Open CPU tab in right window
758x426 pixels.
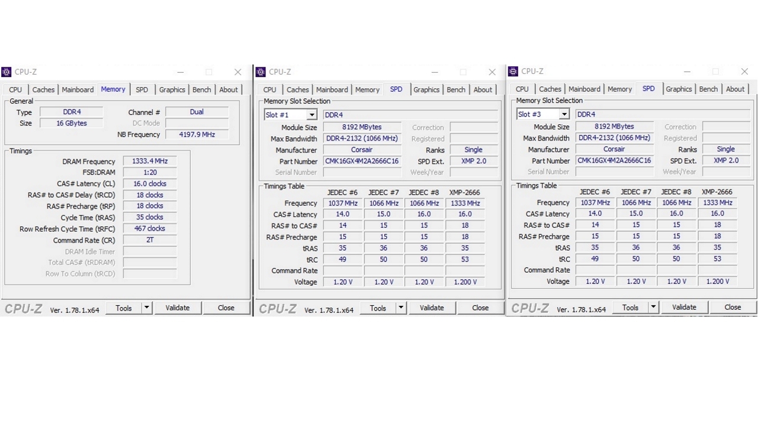coord(522,89)
